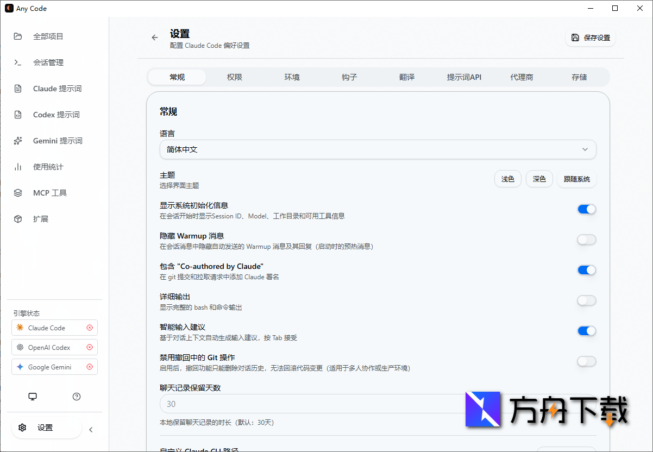Turn on 详细输出 verbose output
653x452 pixels.
(x=586, y=300)
